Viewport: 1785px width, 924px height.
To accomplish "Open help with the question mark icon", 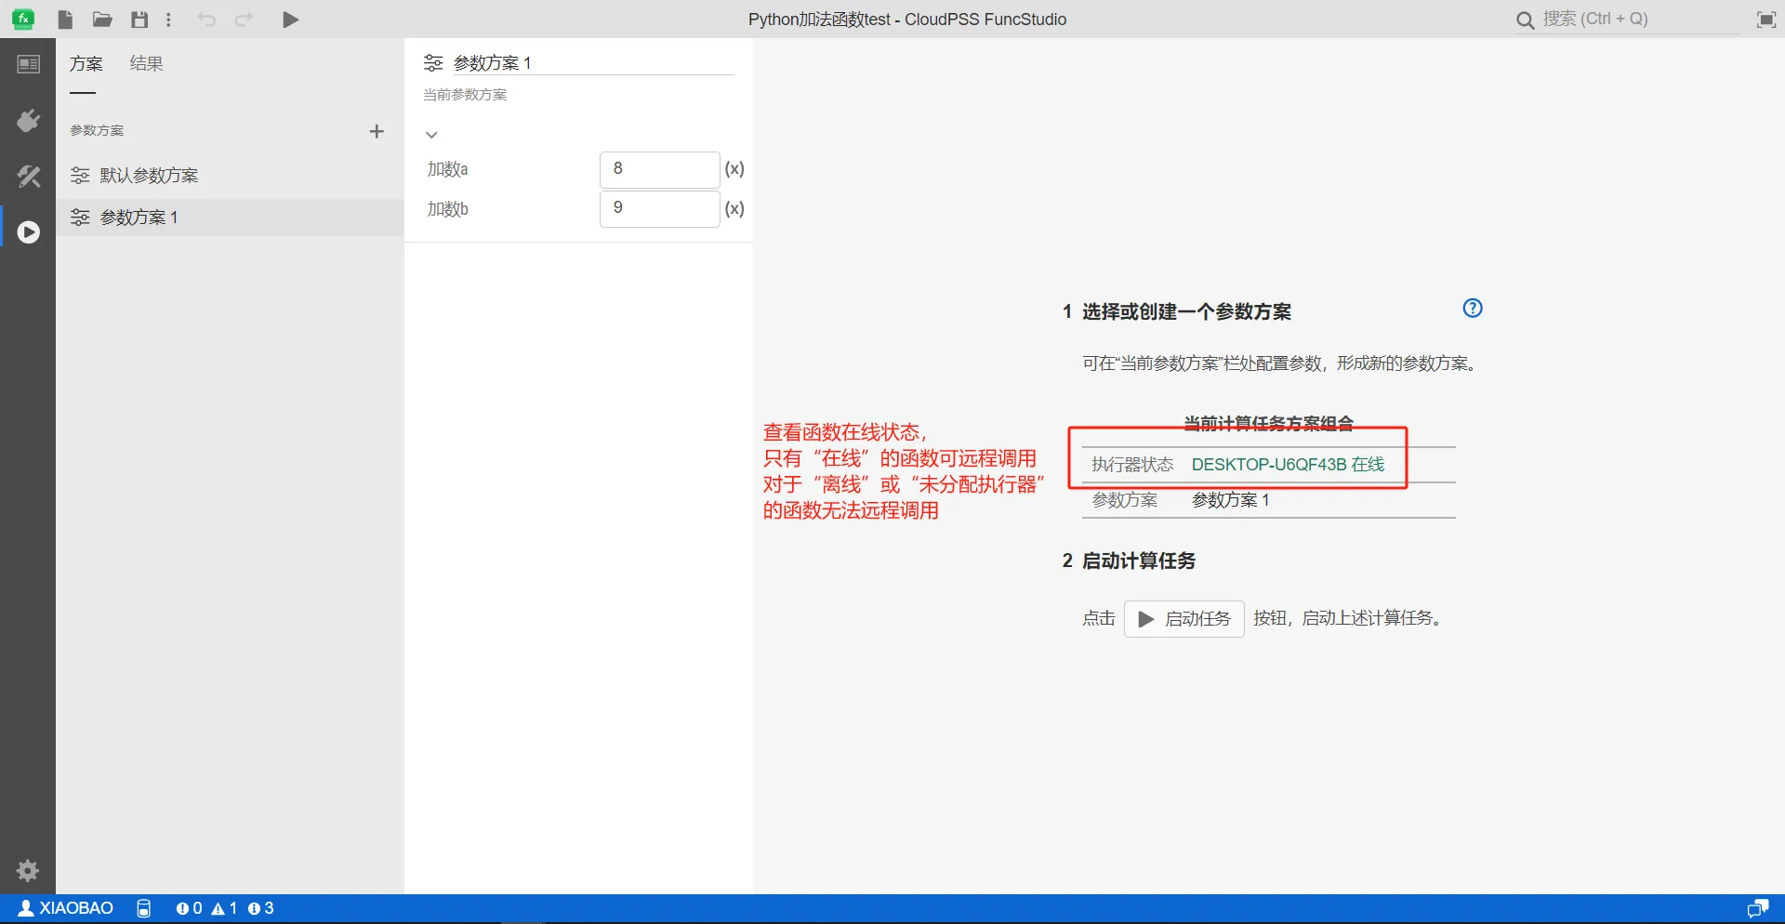I will tap(1473, 309).
